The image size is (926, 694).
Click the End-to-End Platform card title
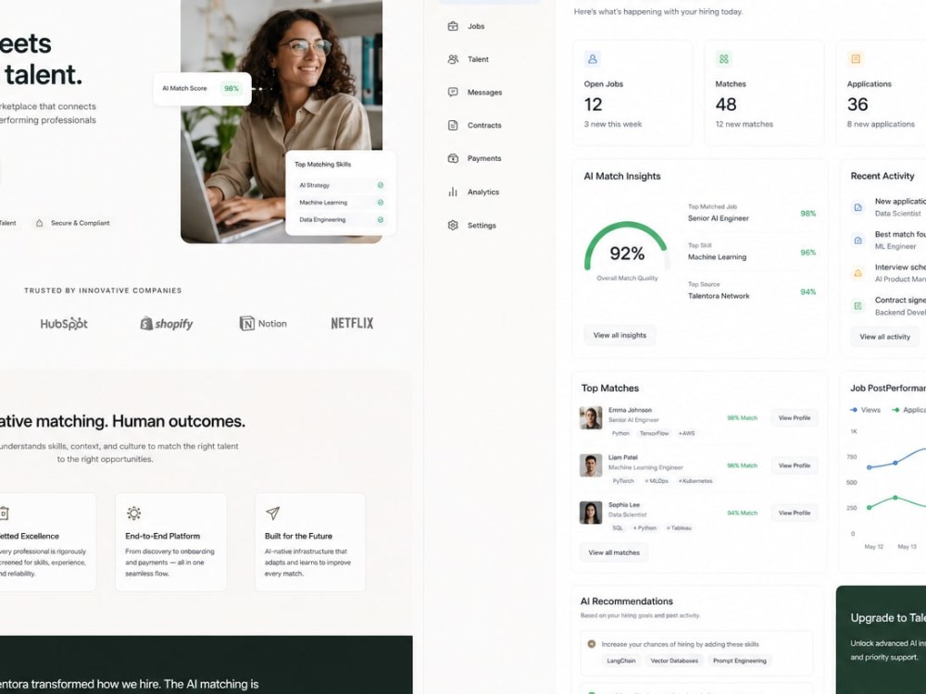pos(162,536)
